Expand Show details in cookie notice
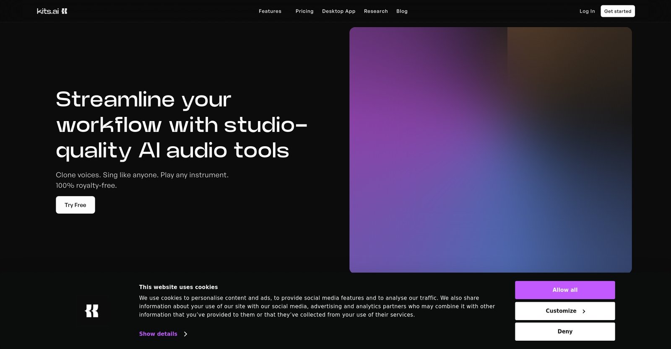671x349 pixels. (158, 334)
